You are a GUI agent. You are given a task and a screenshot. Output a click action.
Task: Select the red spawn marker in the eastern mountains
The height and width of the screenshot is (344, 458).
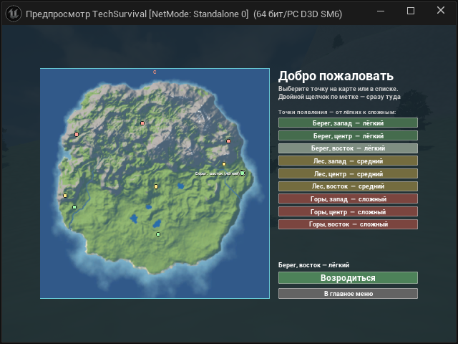229,141
